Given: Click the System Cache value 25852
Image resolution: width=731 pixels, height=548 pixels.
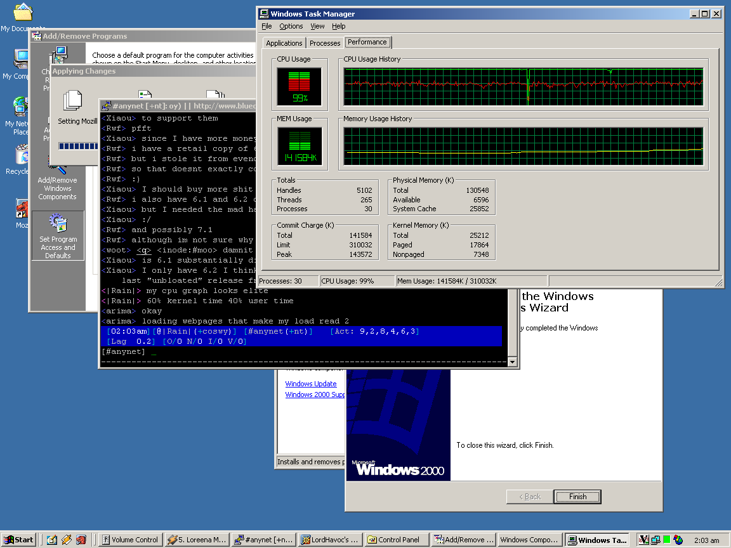Looking at the screenshot, I should 479,209.
